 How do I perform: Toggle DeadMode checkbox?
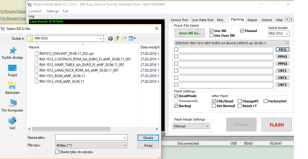[x=176, y=96]
